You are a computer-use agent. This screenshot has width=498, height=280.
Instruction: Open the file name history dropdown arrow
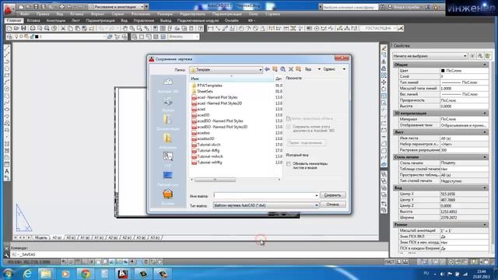317,195
